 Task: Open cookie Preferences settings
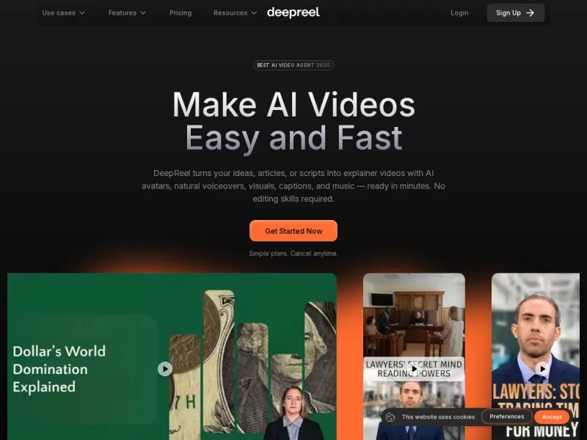(506, 417)
